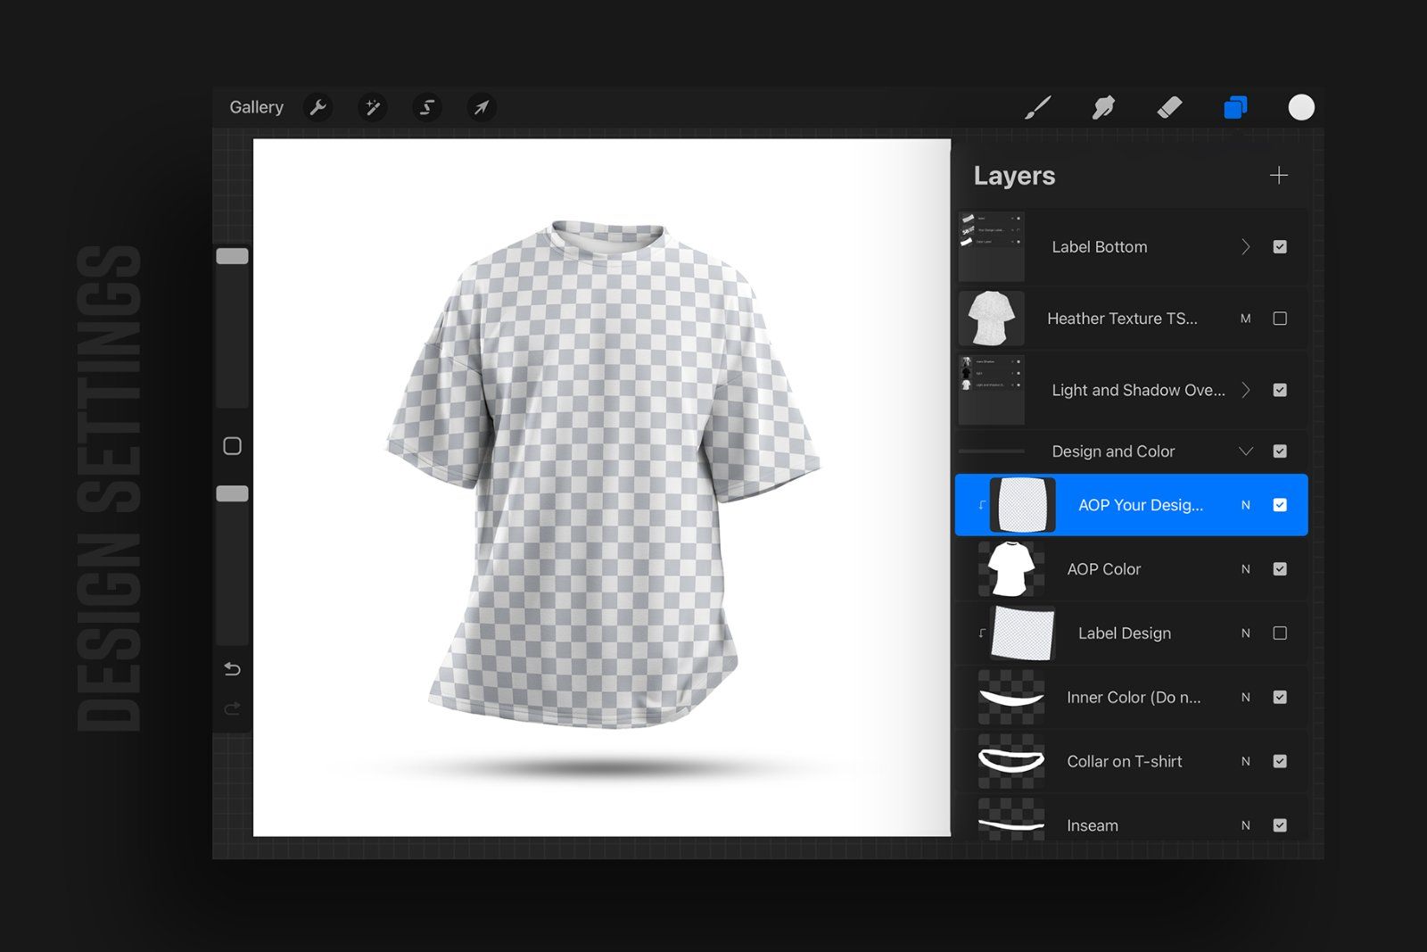
Task: Disable visibility of the Inseam layer
Action: pyautogui.click(x=1281, y=825)
